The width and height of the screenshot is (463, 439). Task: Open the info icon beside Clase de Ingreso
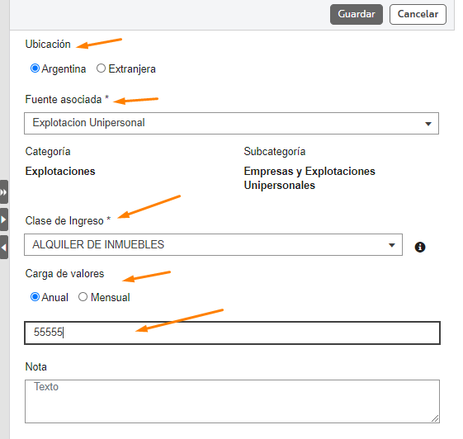[x=420, y=247]
